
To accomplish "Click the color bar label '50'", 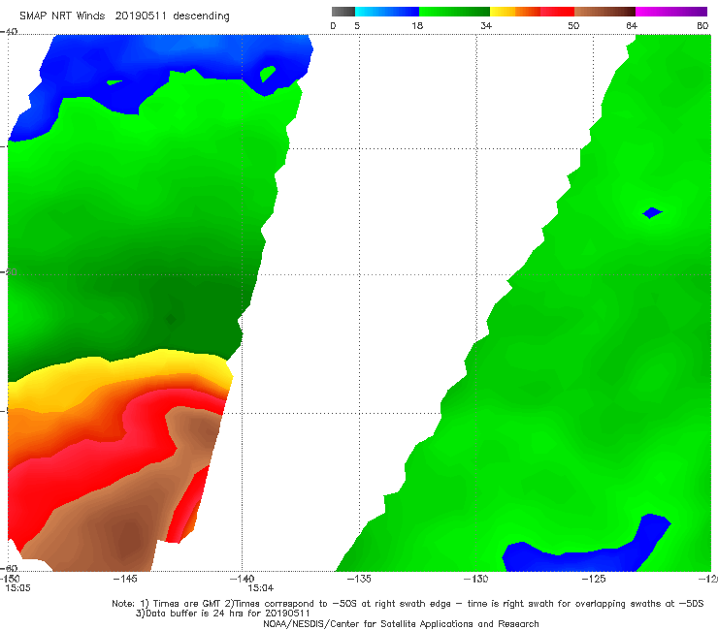I will click(573, 25).
